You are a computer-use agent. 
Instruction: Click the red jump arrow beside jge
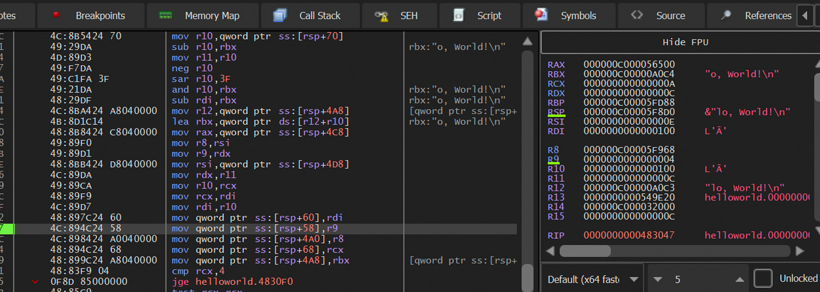[35, 282]
